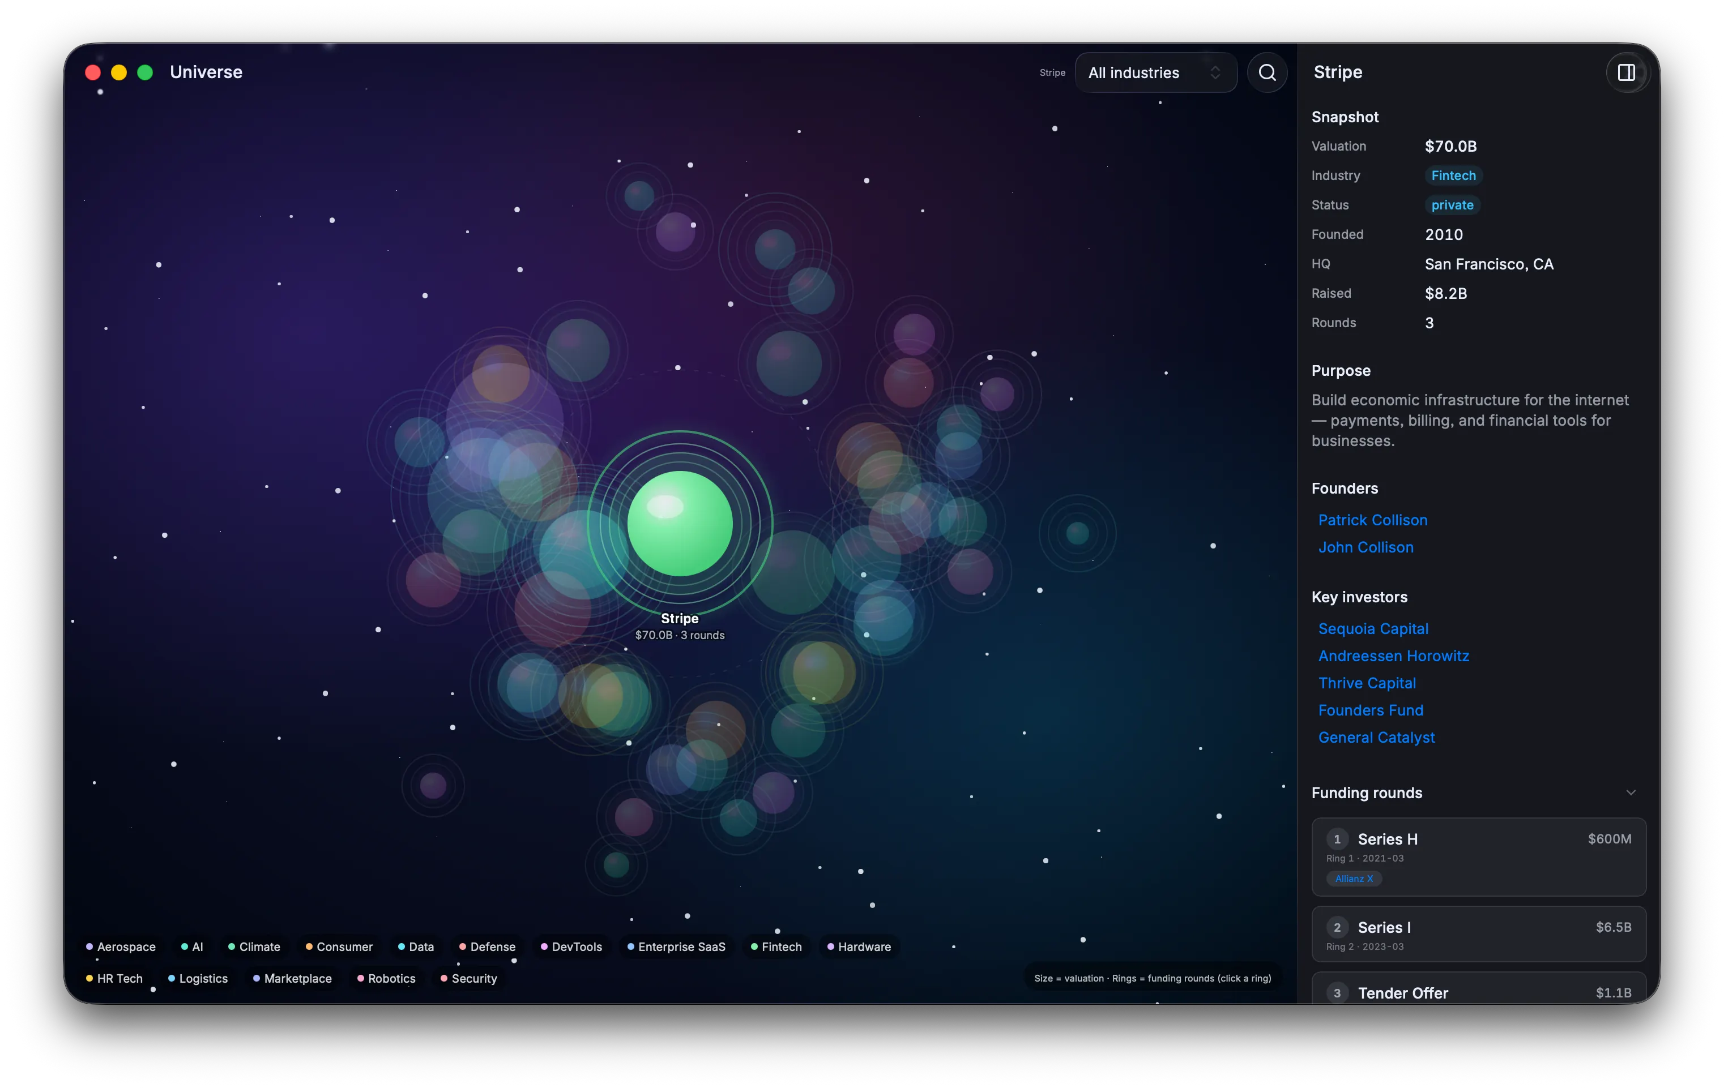This screenshot has width=1724, height=1088.
Task: Open Patrick Collison founder link
Action: pos(1372,520)
